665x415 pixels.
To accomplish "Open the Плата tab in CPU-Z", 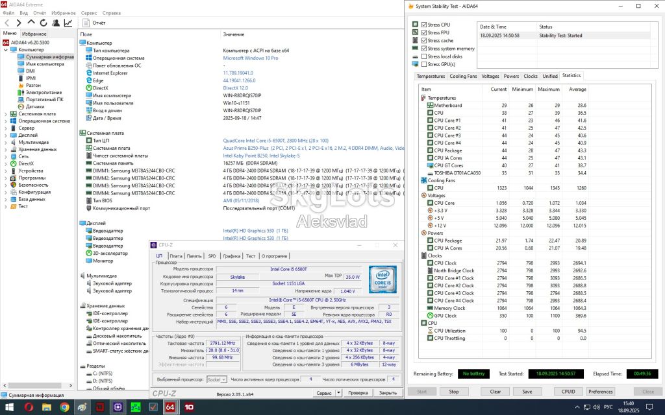I will [x=175, y=256].
